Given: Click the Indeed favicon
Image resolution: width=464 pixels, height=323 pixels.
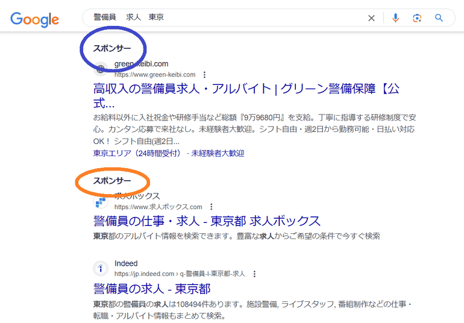Looking at the screenshot, I should click(x=101, y=269).
